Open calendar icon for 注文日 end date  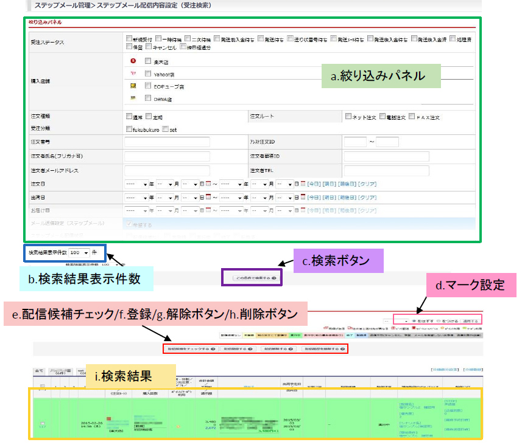(x=303, y=183)
